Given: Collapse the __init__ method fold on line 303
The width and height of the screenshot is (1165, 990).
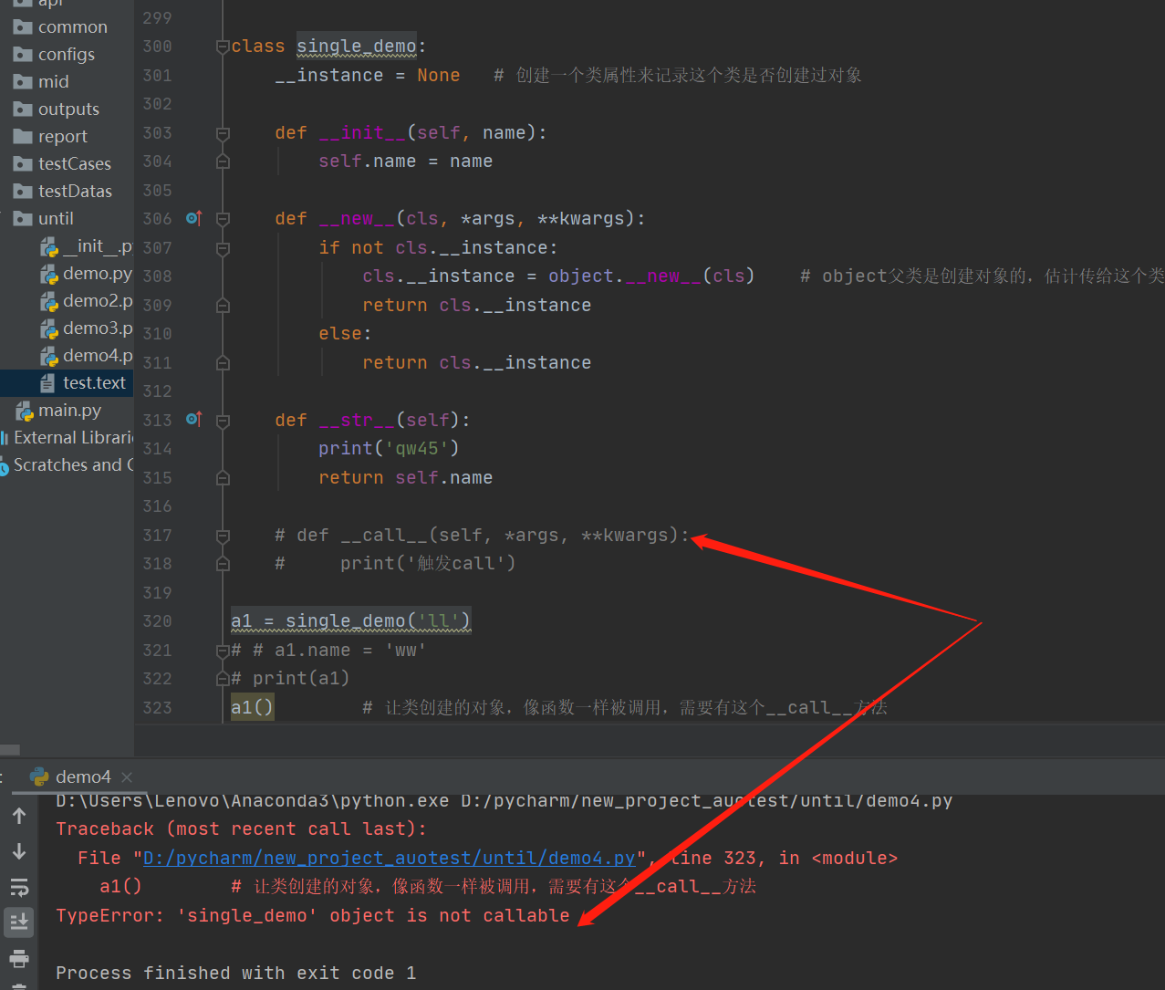Looking at the screenshot, I should pos(223,133).
